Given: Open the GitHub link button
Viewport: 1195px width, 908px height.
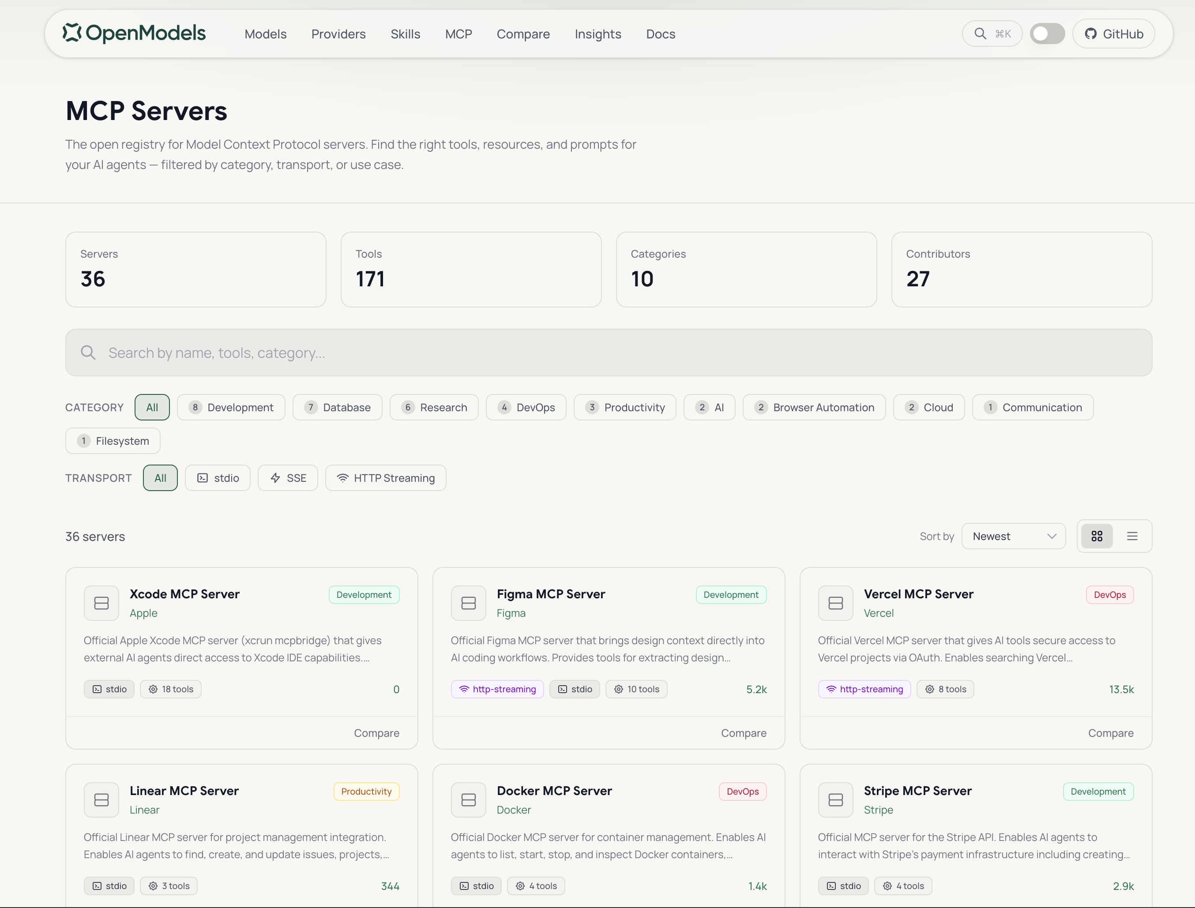Looking at the screenshot, I should 1114,34.
